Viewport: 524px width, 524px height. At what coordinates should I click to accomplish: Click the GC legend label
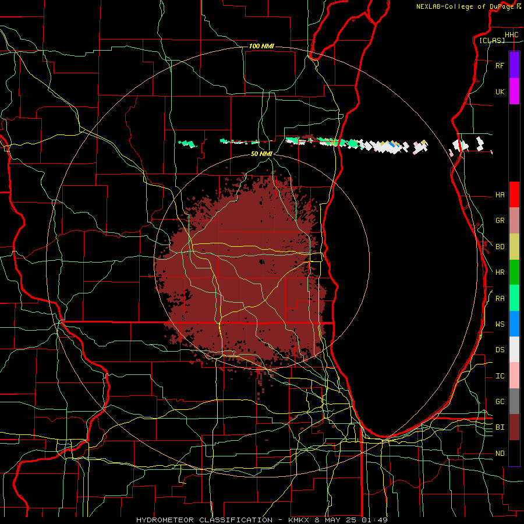coord(500,402)
